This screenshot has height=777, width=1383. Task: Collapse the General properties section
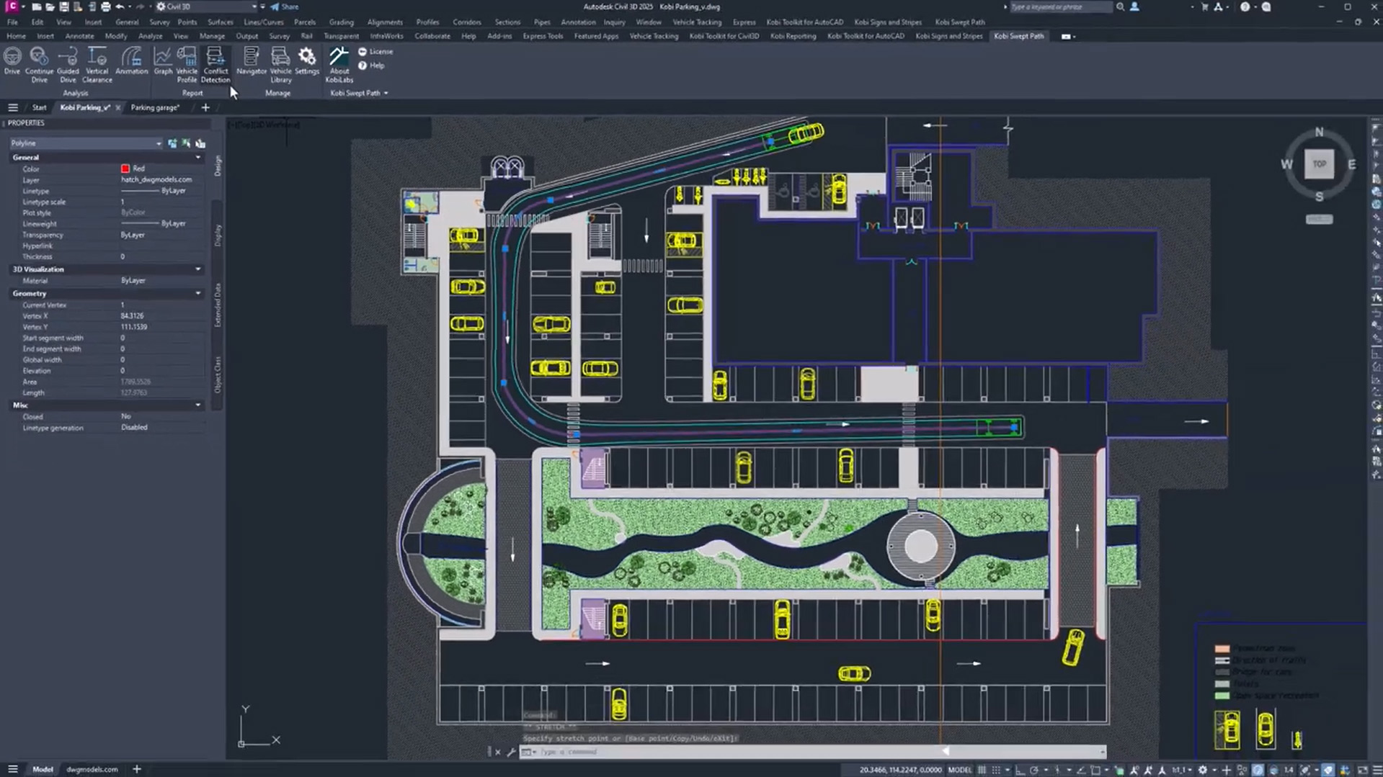click(197, 157)
